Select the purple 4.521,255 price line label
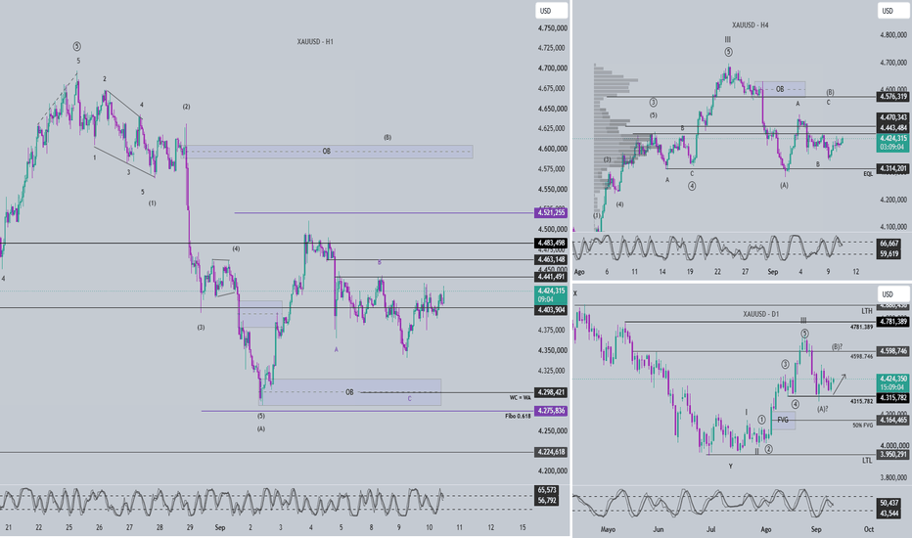 click(550, 213)
